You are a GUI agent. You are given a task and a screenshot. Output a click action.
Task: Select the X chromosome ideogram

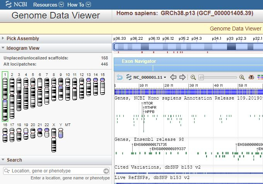54,140
